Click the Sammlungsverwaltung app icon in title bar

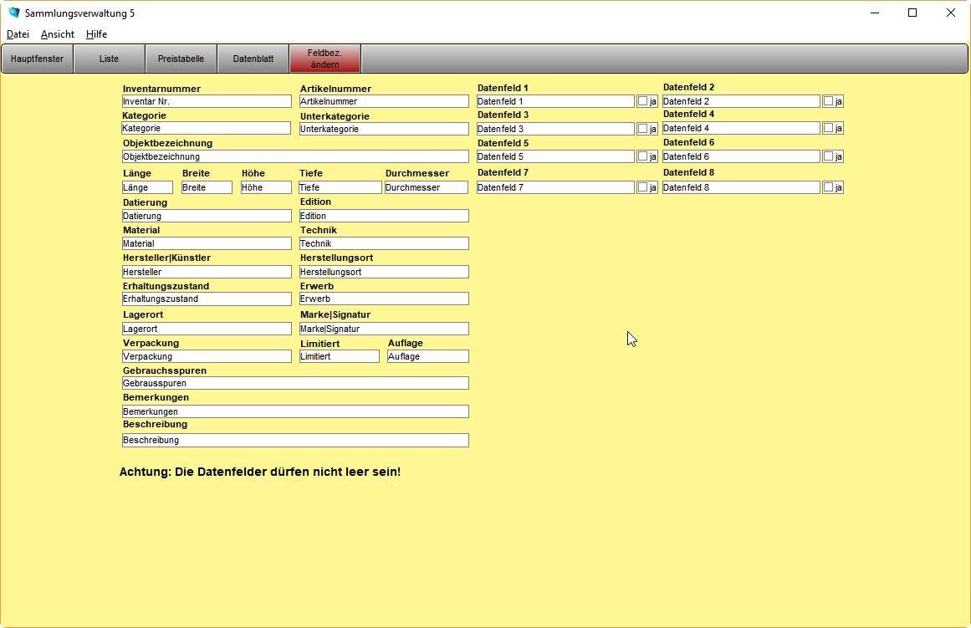coord(13,13)
